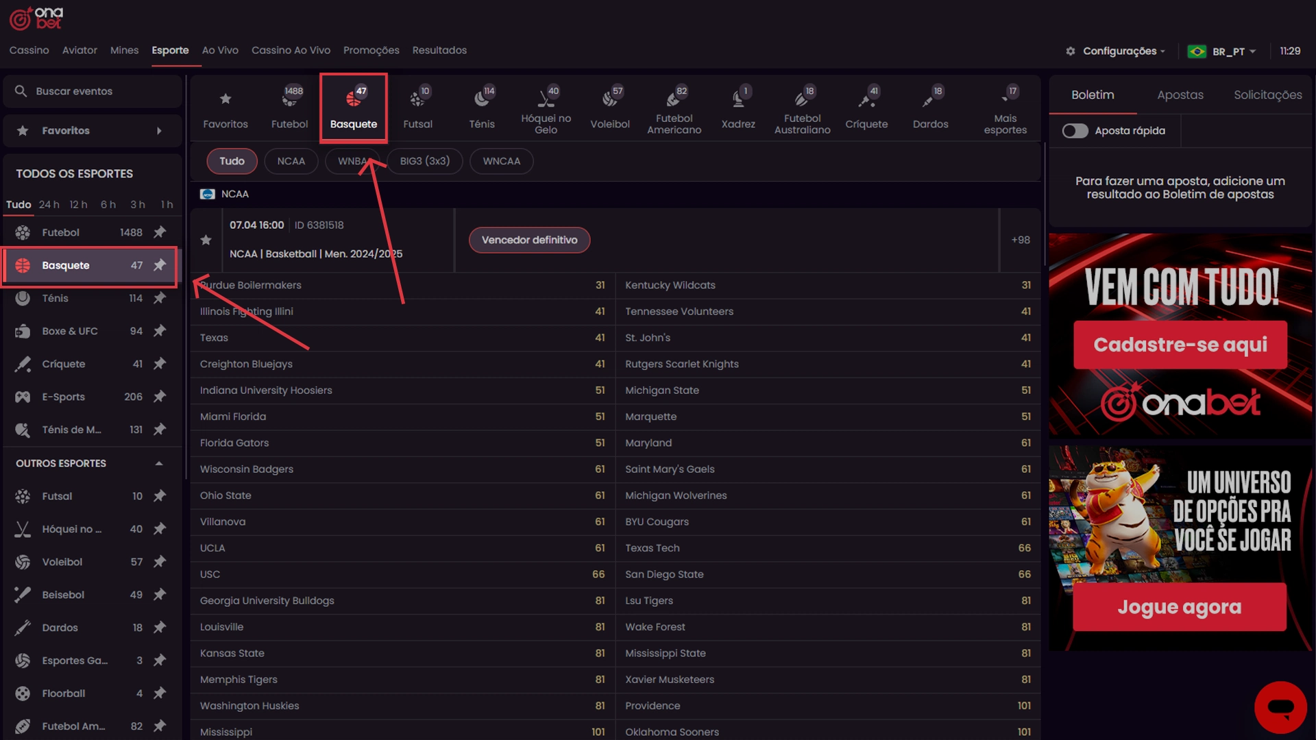Click the E-Sports gamepad icon in the sidebar
Screen dimensions: 1316x740
pos(23,397)
